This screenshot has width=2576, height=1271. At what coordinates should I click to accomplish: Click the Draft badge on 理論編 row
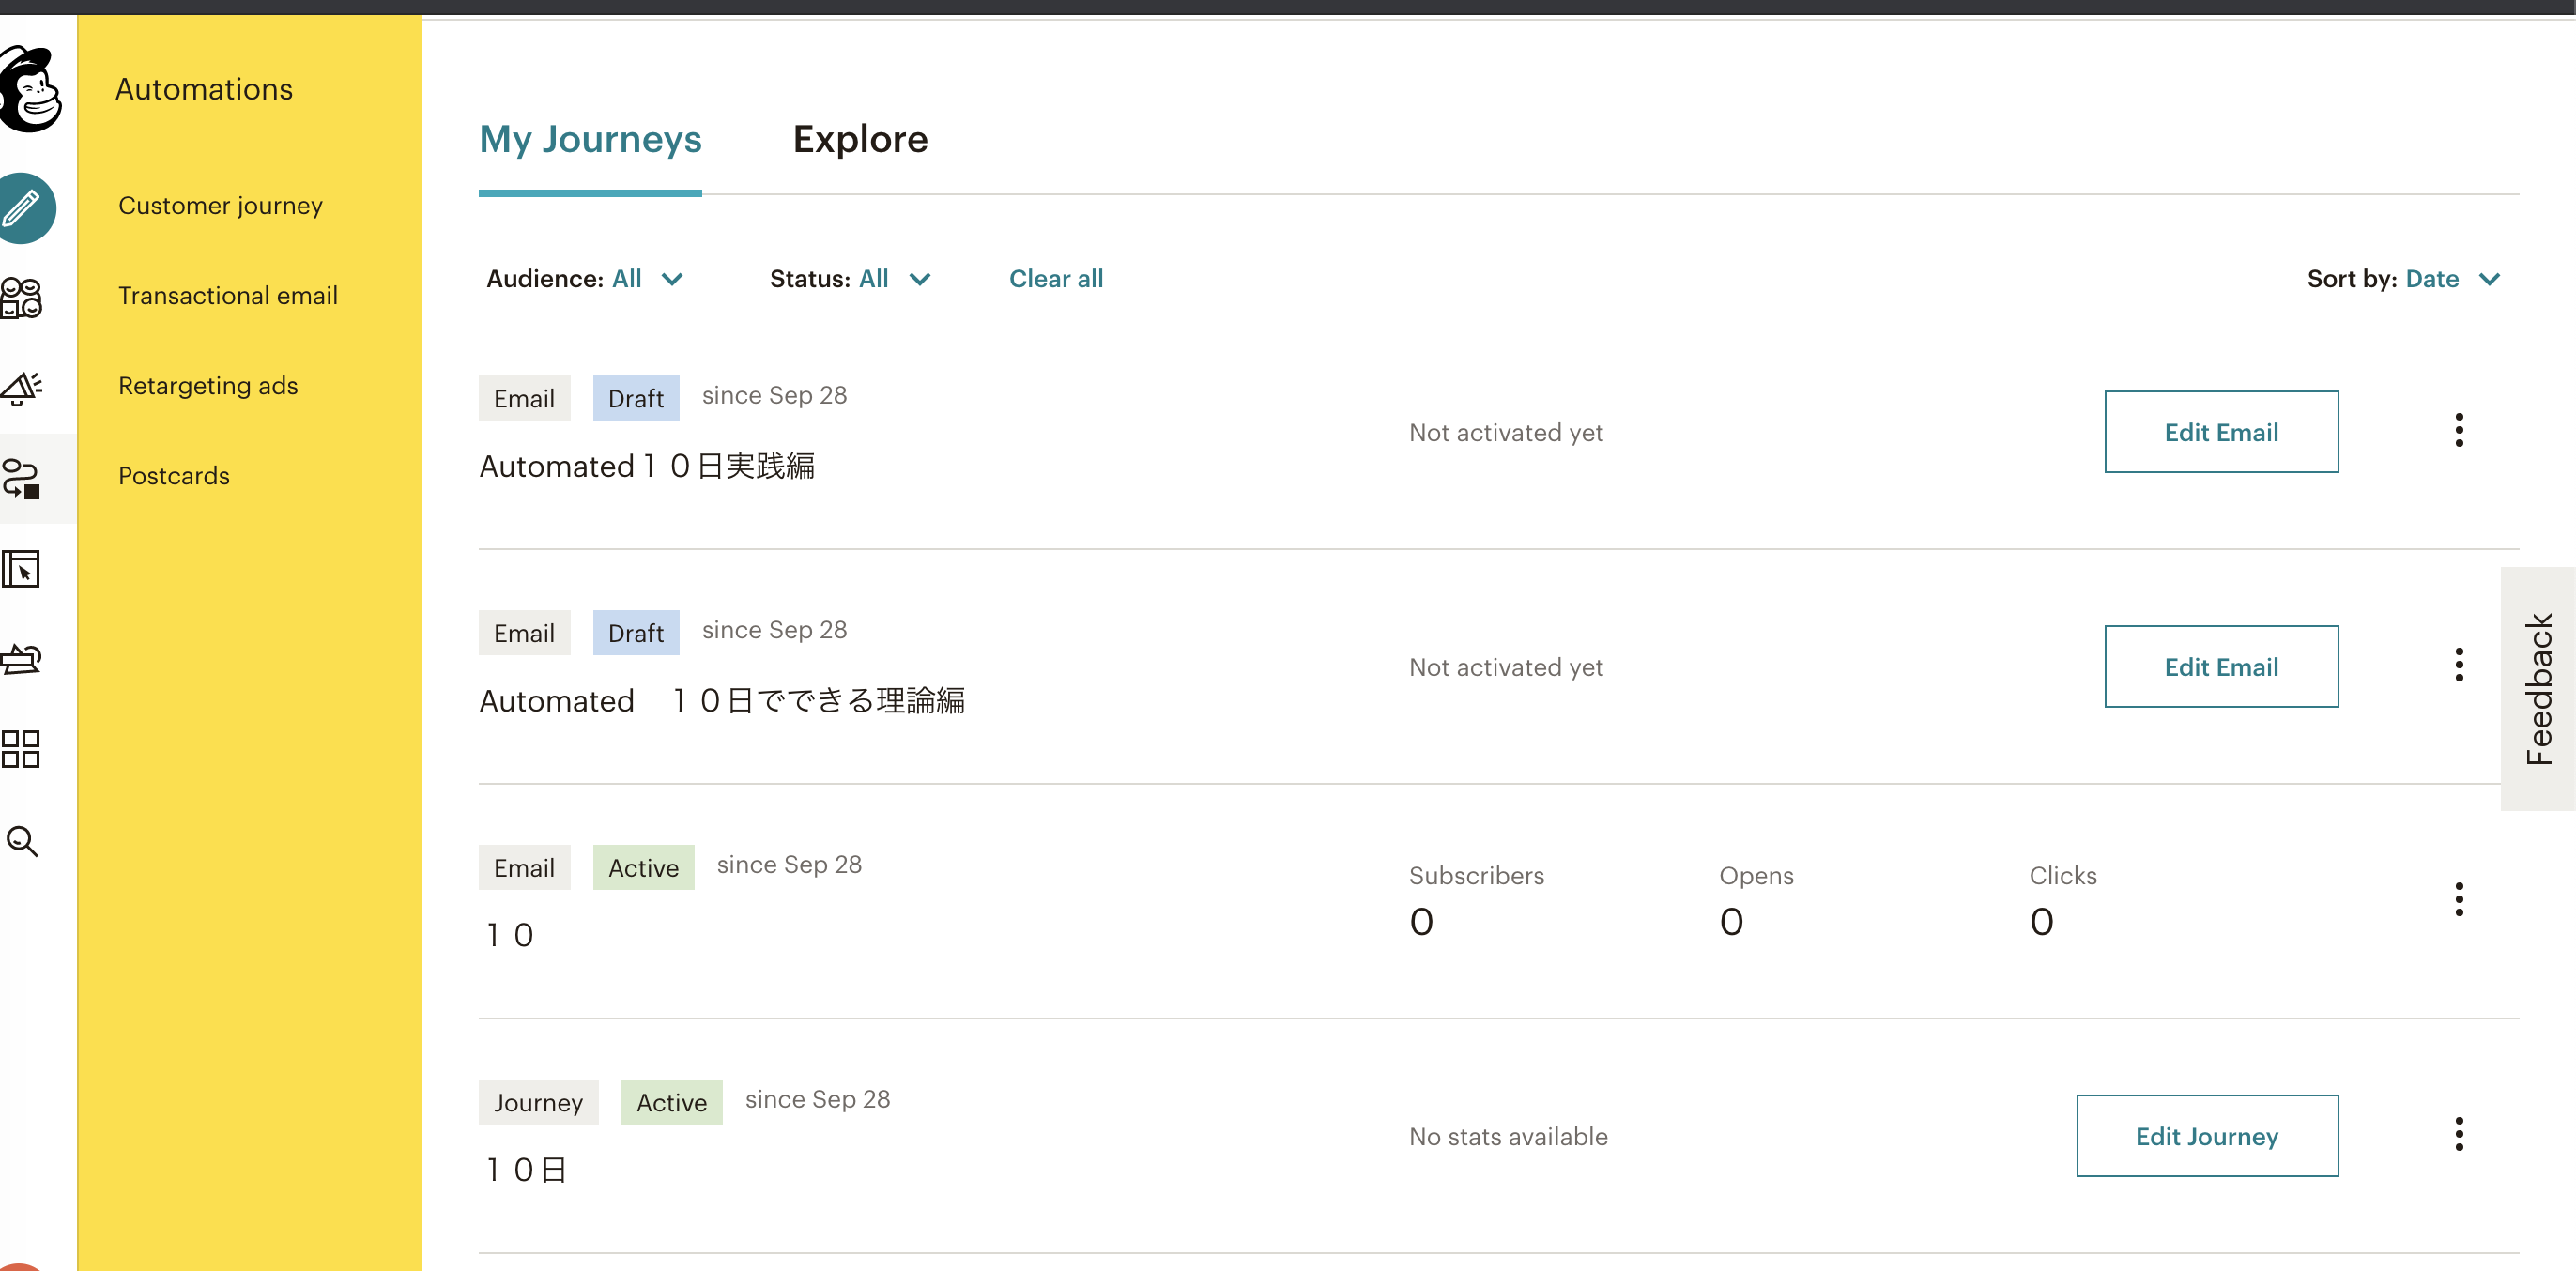click(636, 633)
